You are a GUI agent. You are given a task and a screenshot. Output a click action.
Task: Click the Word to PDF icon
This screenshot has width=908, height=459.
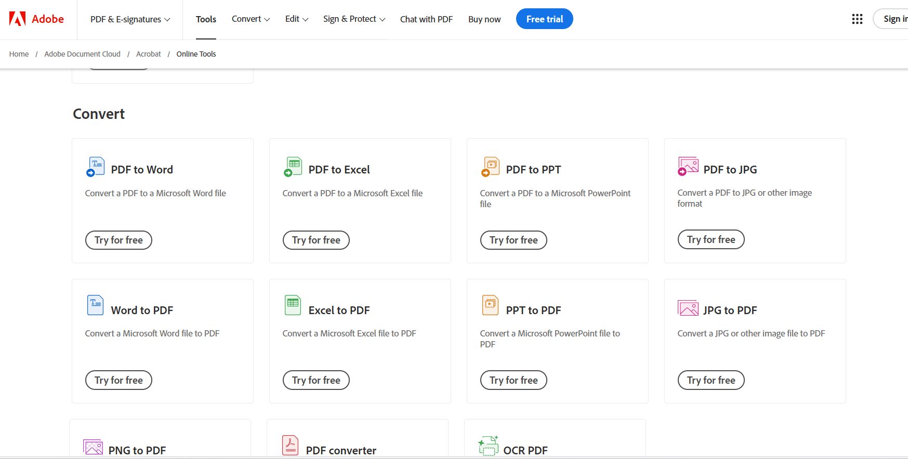click(x=95, y=305)
